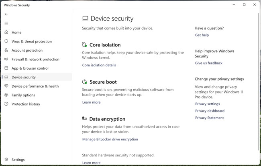Click the laptop icon beside Device security heading
Image resolution: width=261 pixels, height=166 pixels.
85,18
